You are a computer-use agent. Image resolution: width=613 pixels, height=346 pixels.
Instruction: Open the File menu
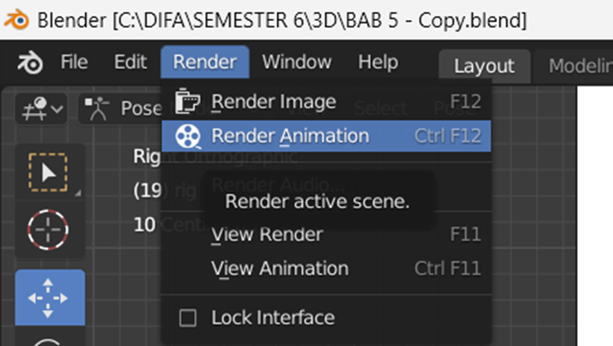[74, 62]
